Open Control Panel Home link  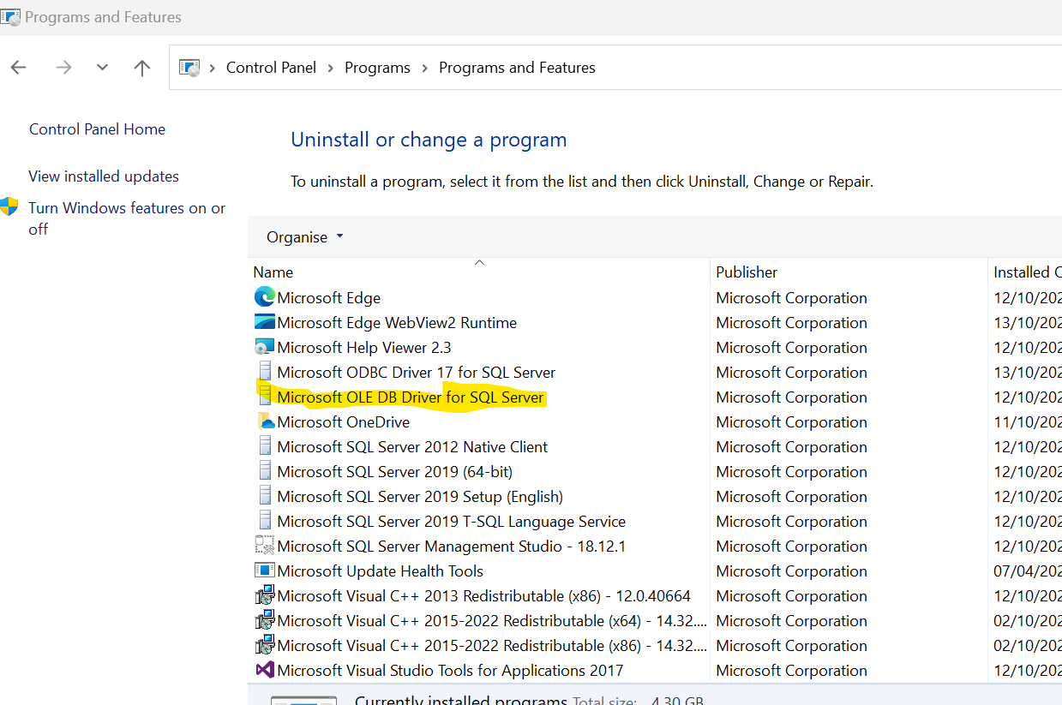click(98, 129)
